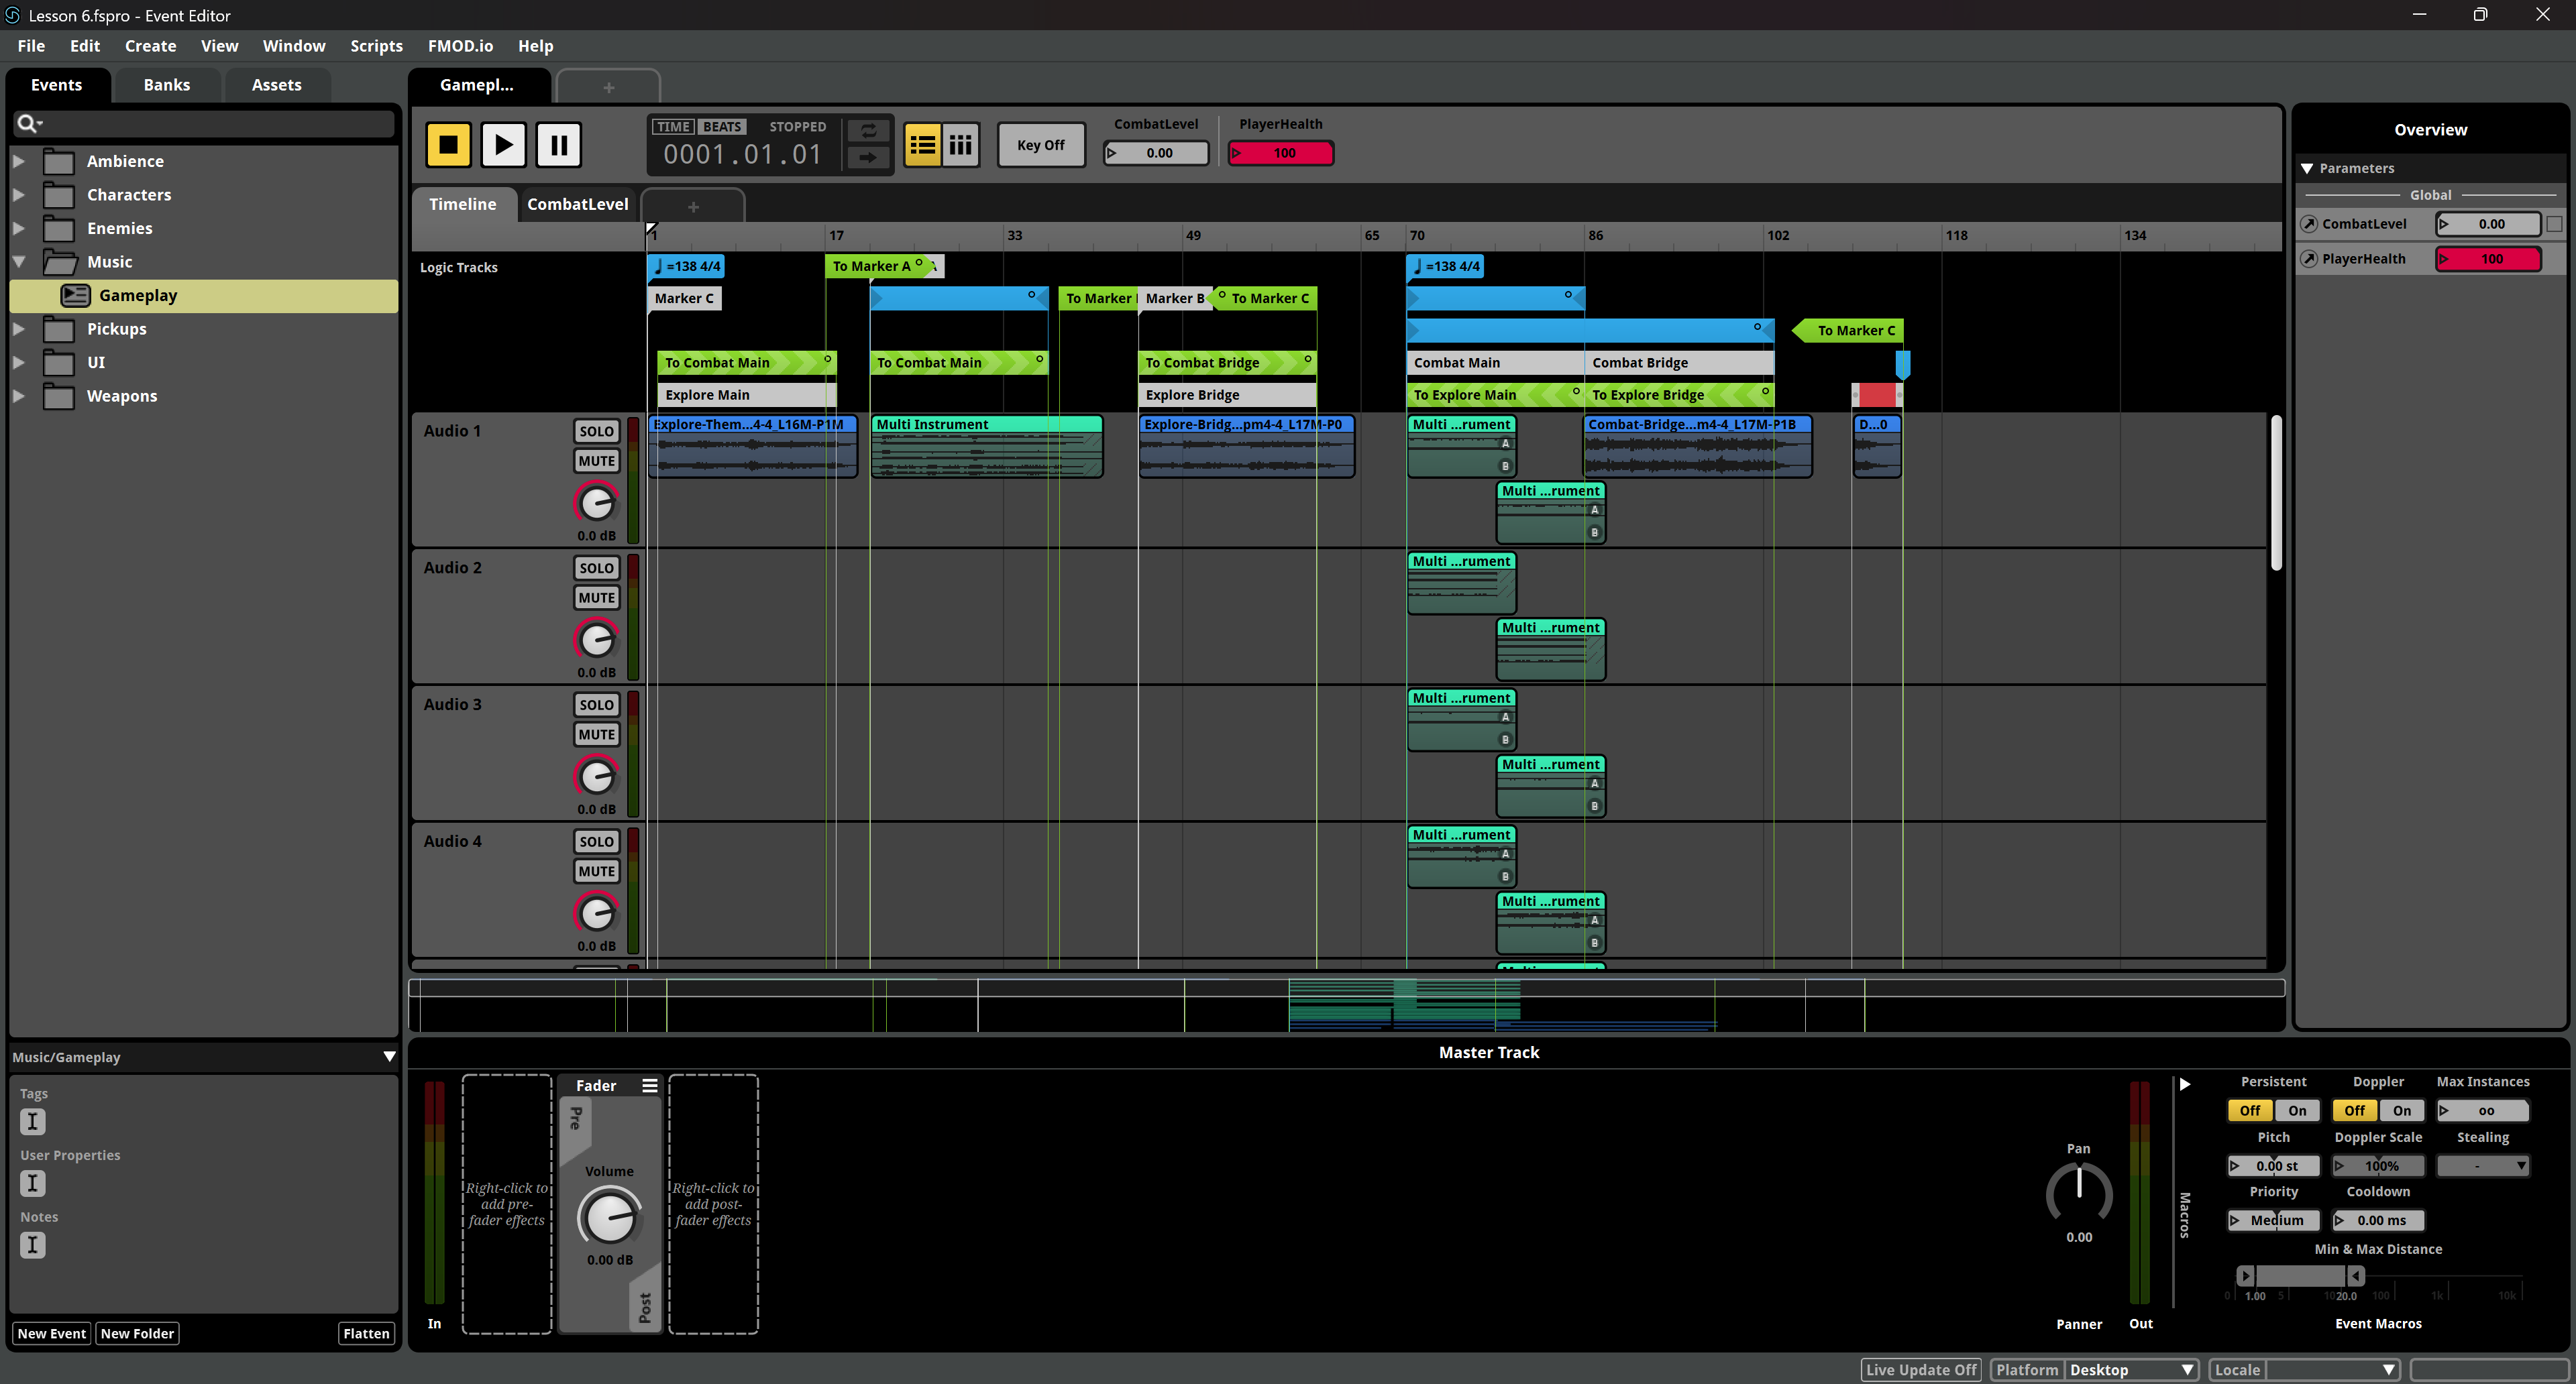Pause playback with the pause button
This screenshot has width=2576, height=1384.
[558, 145]
